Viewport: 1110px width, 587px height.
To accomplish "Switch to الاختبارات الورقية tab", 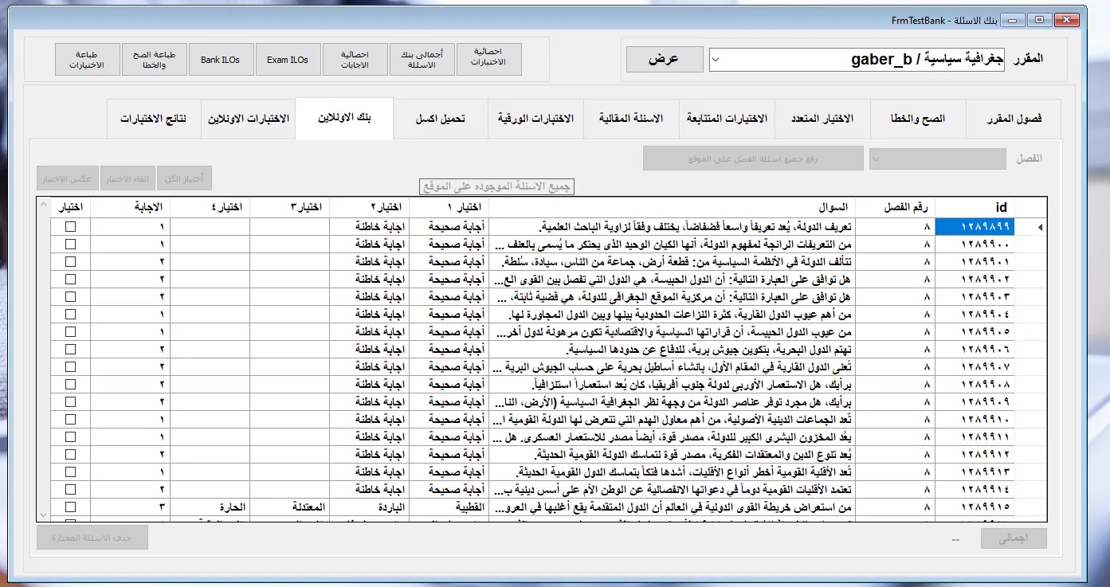I will 535,119.
